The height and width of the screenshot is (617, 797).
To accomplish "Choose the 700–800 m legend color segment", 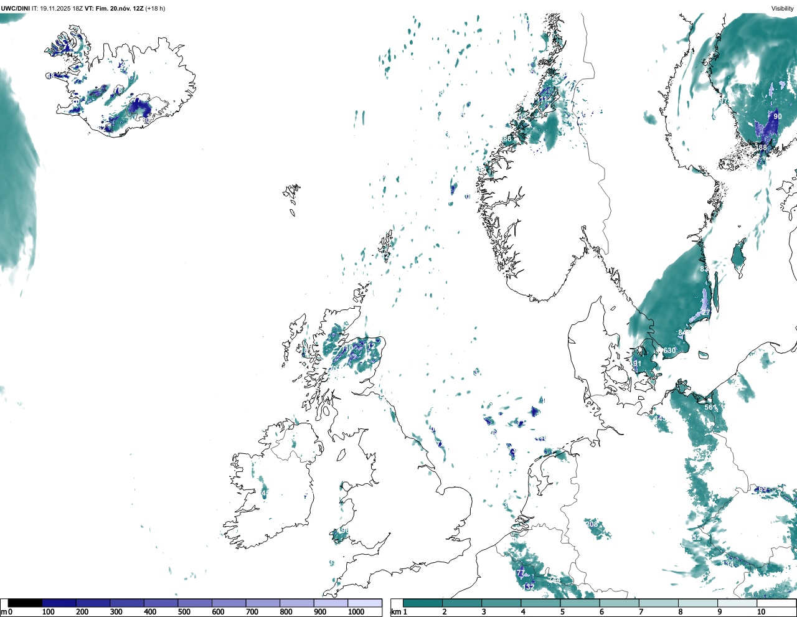I will [263, 603].
